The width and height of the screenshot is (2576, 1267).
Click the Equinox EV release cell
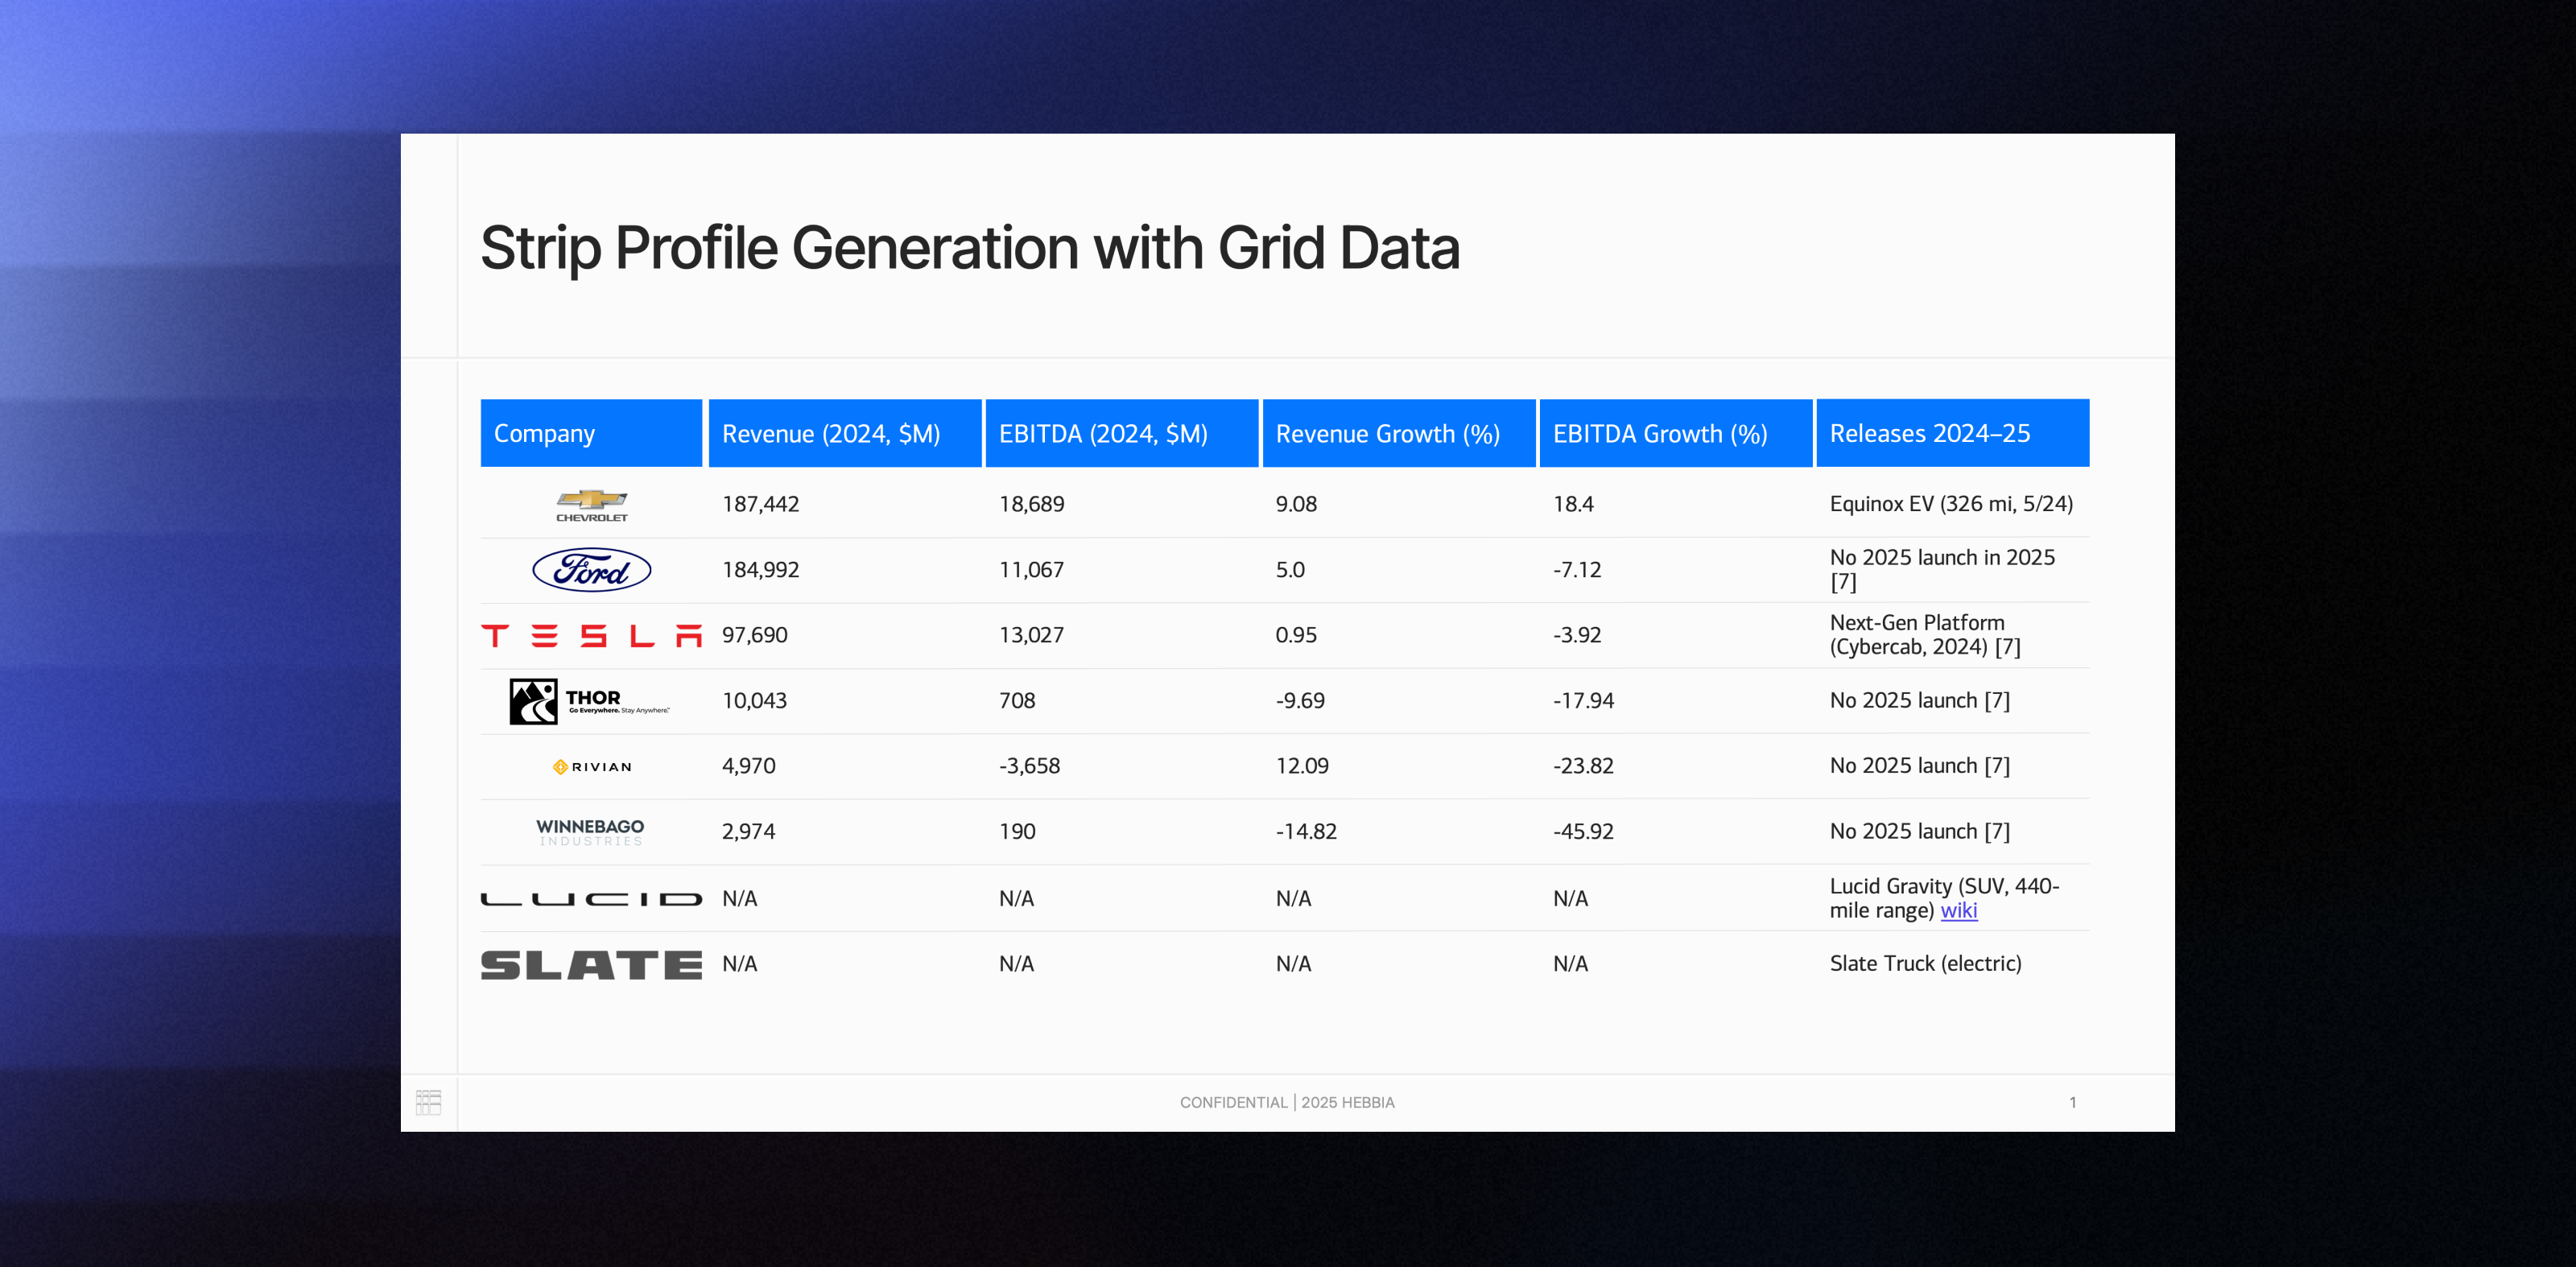pyautogui.click(x=1950, y=504)
